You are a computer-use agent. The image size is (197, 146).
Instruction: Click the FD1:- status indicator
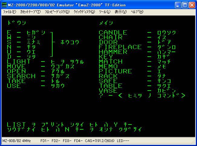[45, 141]
